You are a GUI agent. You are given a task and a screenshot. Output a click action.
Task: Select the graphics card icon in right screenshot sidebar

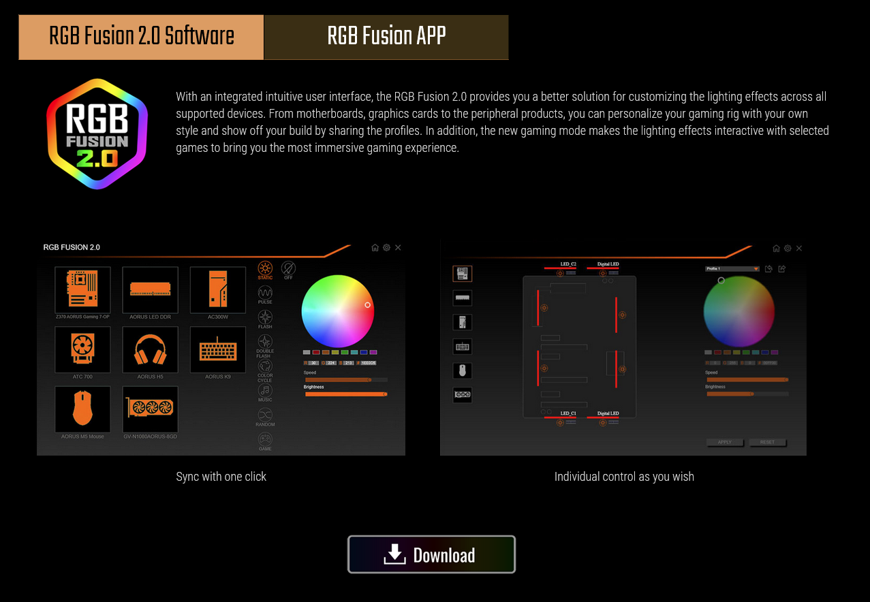[462, 395]
